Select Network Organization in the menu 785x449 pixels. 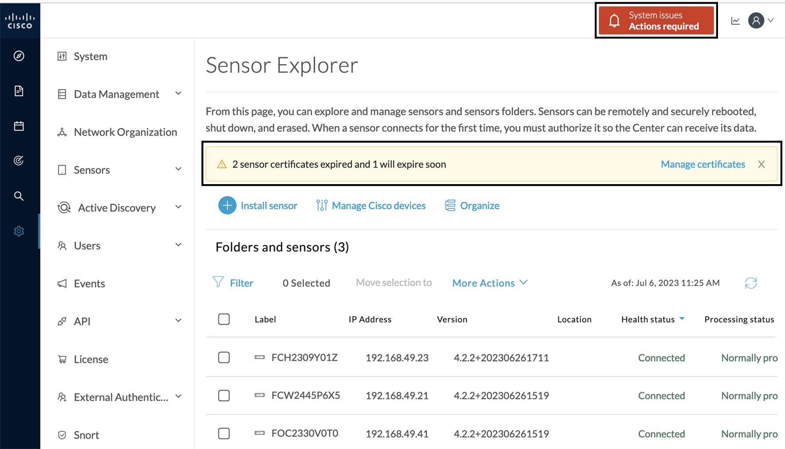point(125,132)
